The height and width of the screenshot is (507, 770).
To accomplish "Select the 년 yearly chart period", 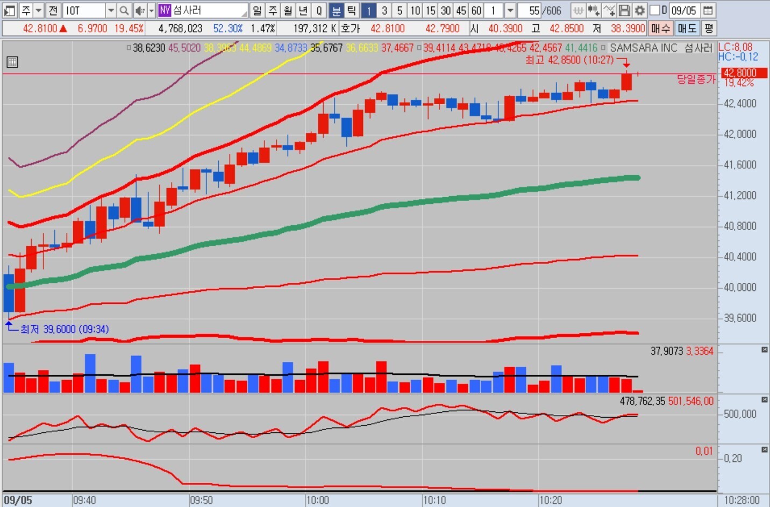I will point(304,10).
